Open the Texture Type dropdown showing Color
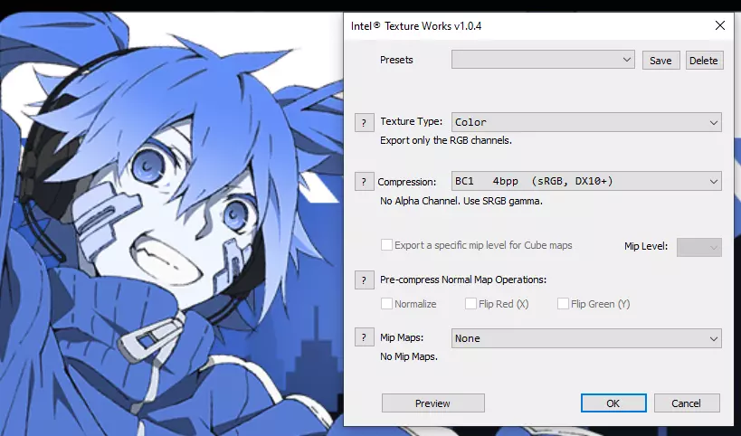Screen dimensions: 741x436 586,122
